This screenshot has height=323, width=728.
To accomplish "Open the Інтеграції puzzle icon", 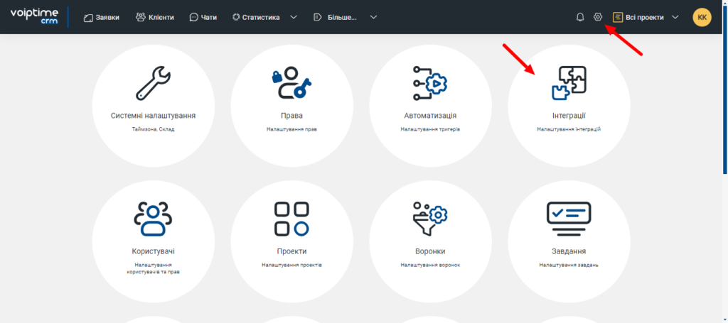I will [x=569, y=83].
